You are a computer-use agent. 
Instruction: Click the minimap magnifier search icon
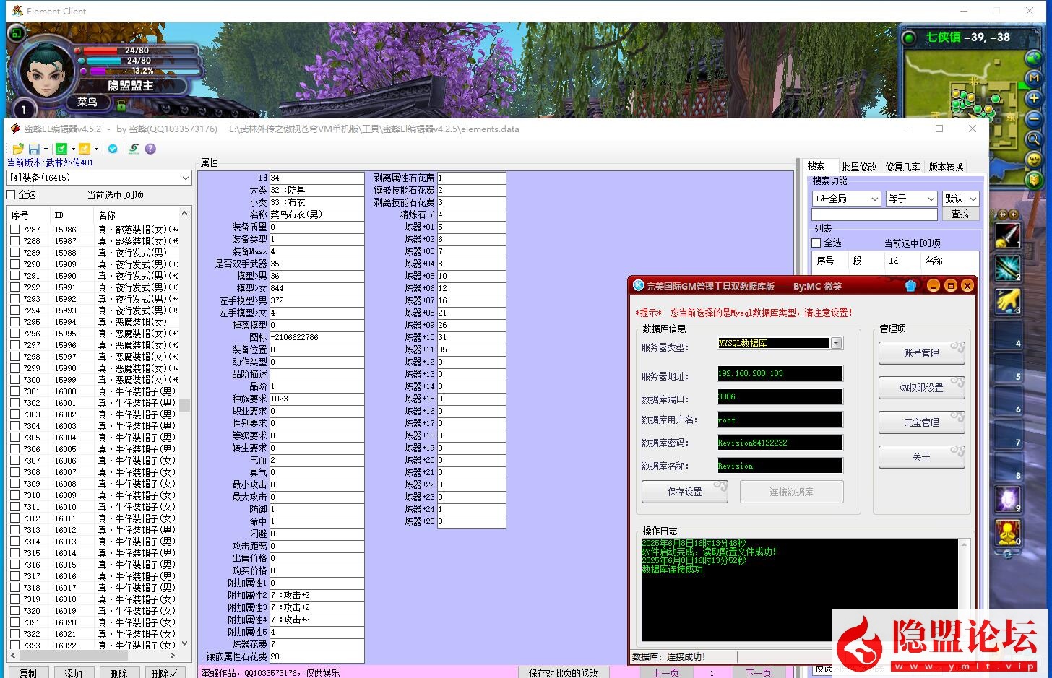(x=1034, y=139)
